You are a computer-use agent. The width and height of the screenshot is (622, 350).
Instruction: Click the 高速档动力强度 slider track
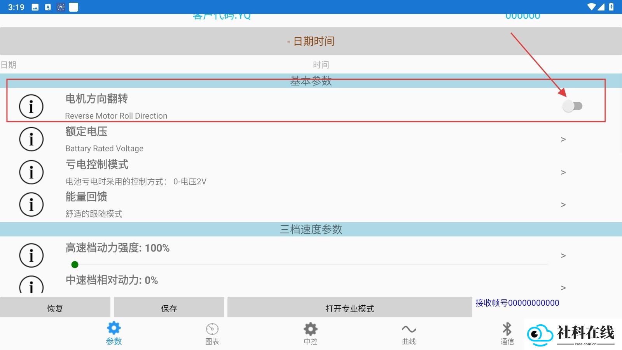point(310,264)
